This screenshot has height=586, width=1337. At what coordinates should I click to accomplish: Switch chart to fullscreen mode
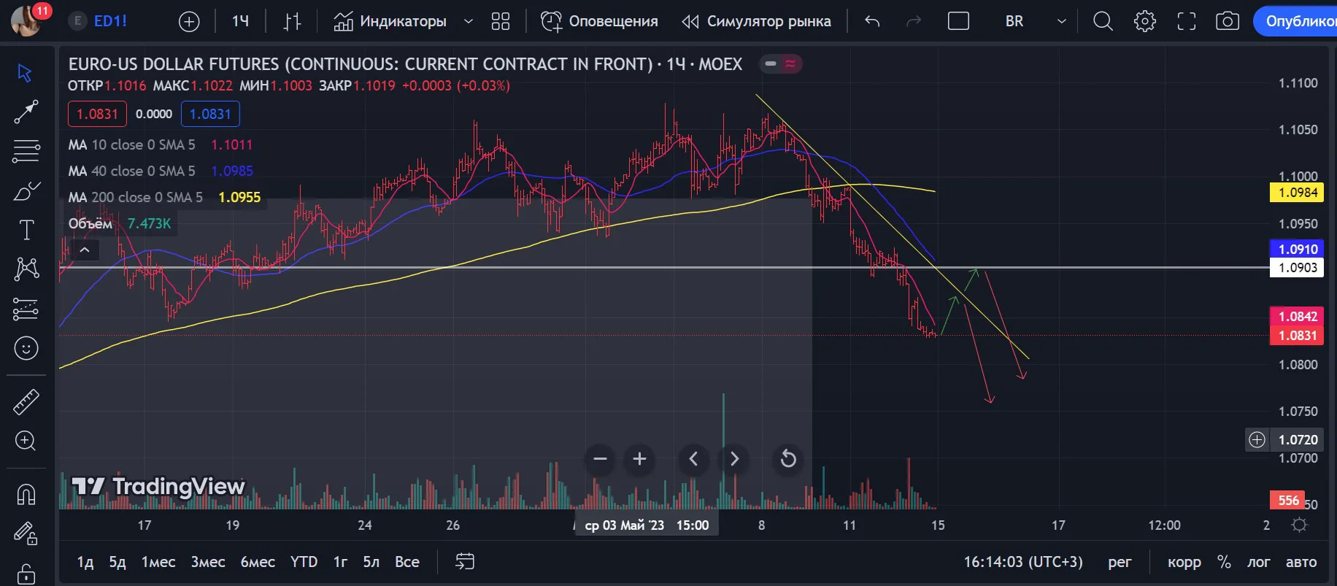coord(1187,21)
